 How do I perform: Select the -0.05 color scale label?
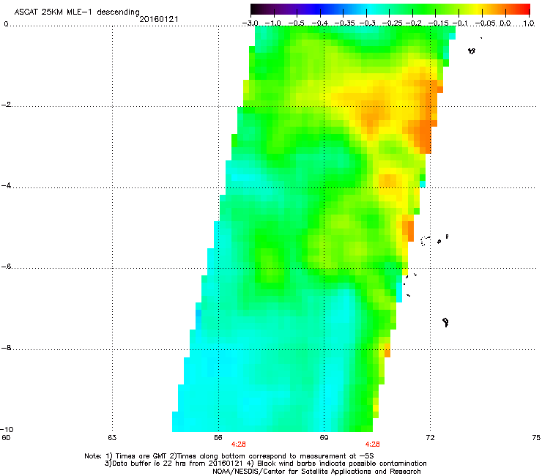tap(485, 23)
